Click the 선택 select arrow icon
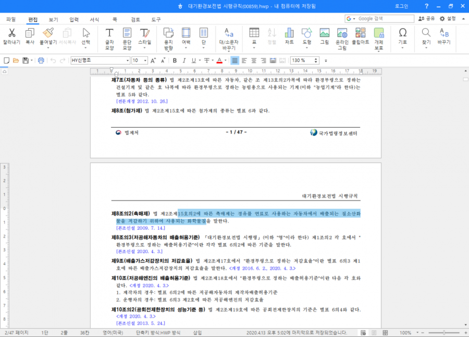The image size is (469, 337). pos(86,33)
